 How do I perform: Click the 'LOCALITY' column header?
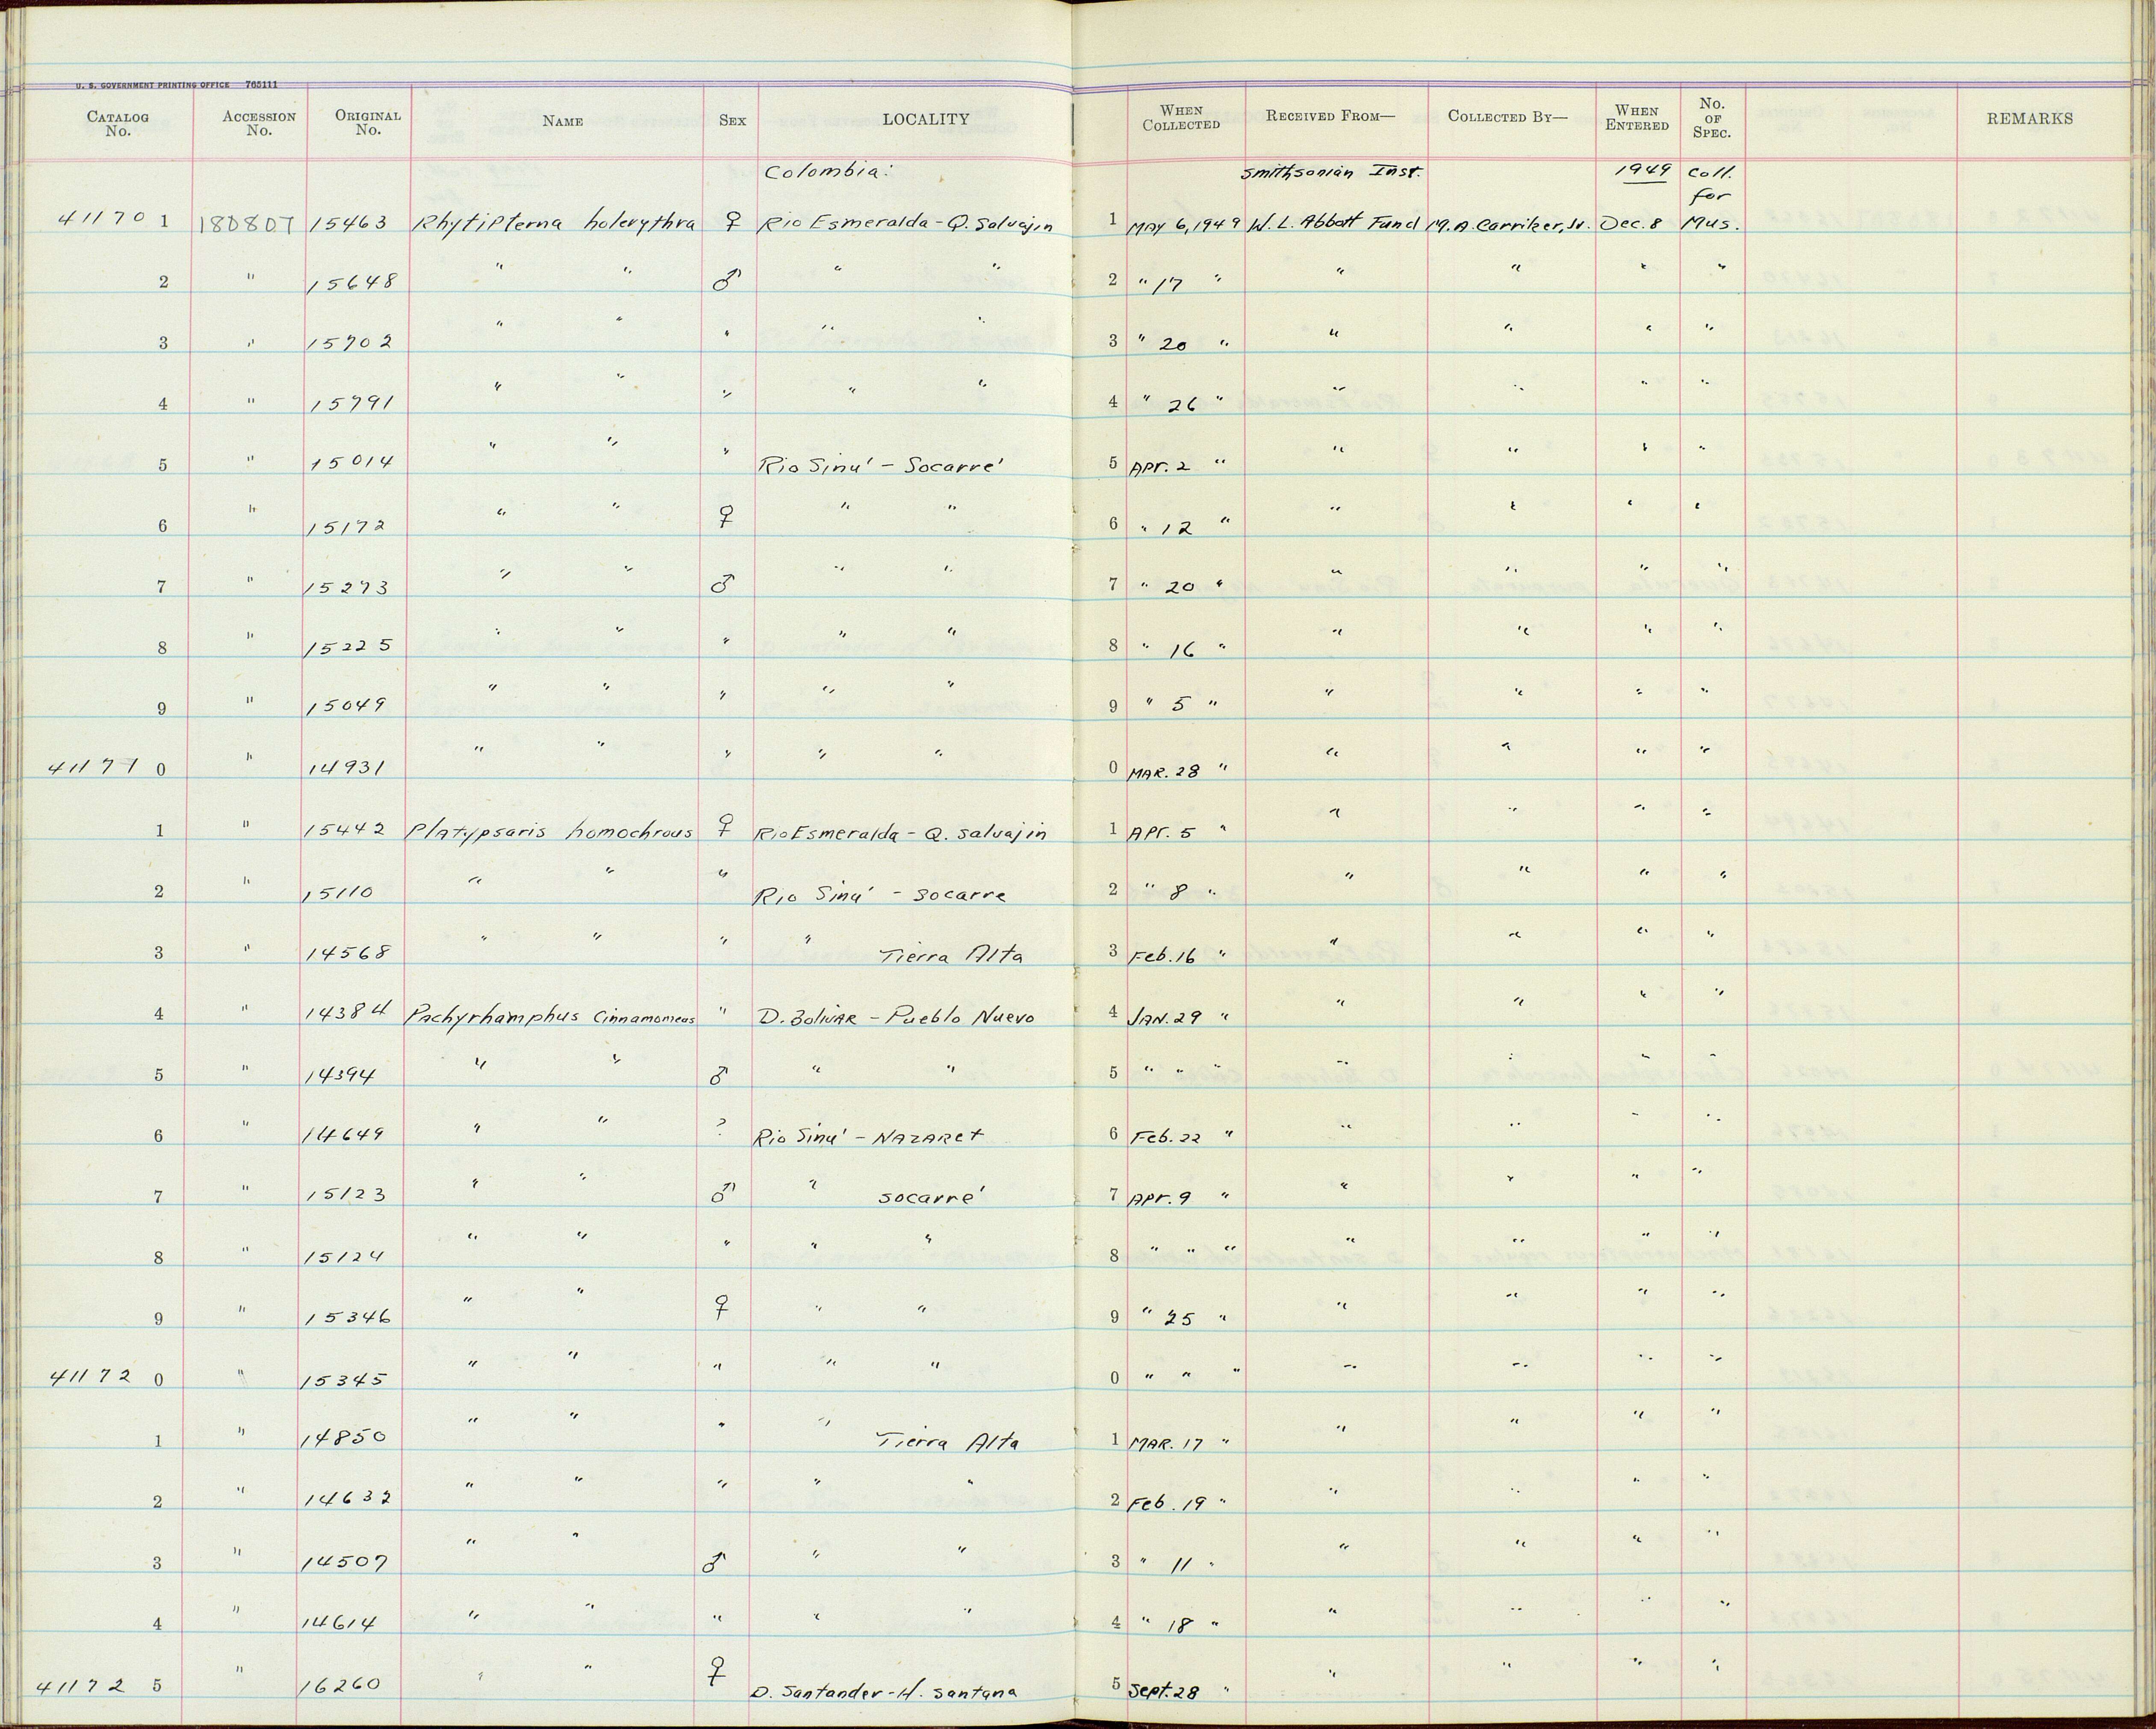tap(925, 119)
